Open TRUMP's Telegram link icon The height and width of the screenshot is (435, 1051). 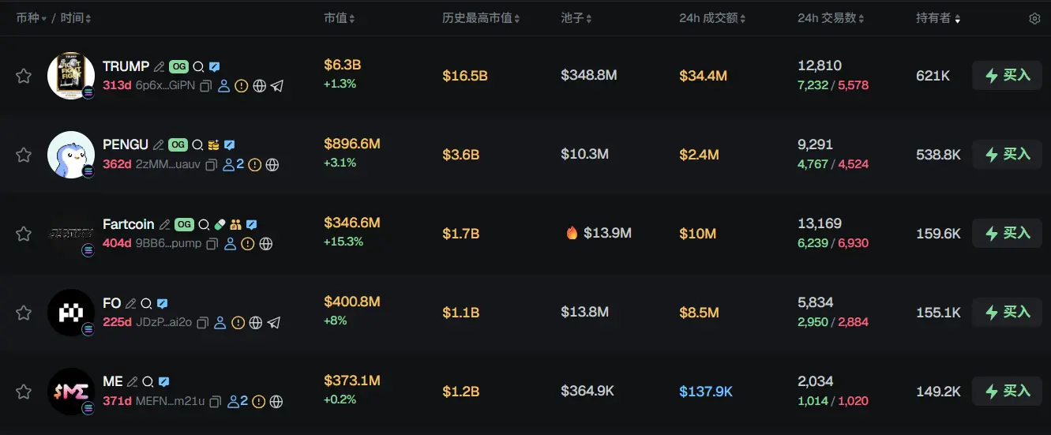(x=276, y=86)
